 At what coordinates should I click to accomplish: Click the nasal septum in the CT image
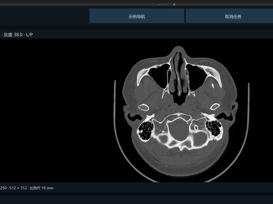click(178, 74)
